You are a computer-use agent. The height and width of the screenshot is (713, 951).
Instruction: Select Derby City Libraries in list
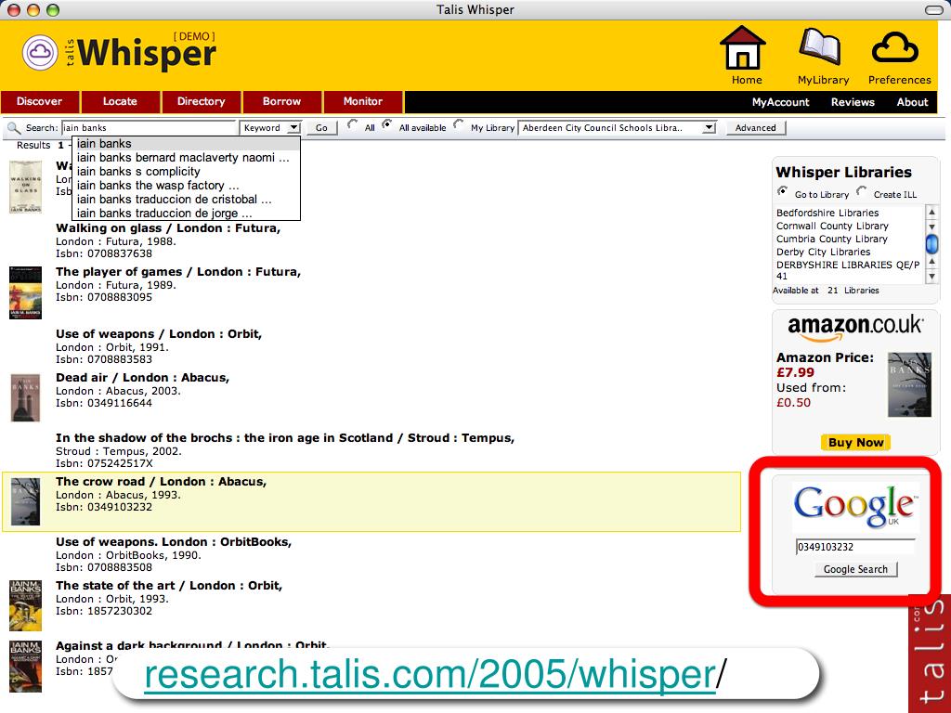point(823,253)
